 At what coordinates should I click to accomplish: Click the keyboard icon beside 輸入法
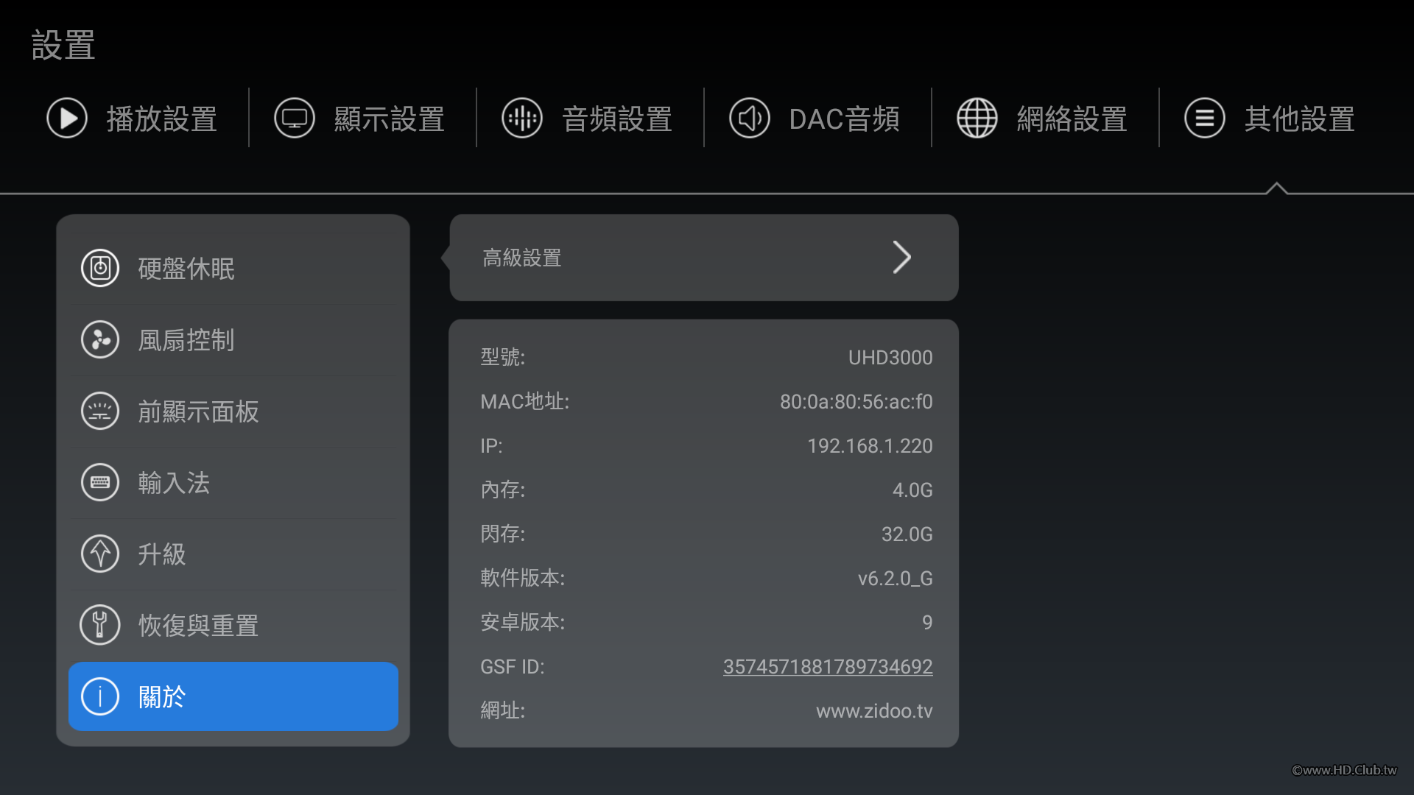[x=100, y=483]
